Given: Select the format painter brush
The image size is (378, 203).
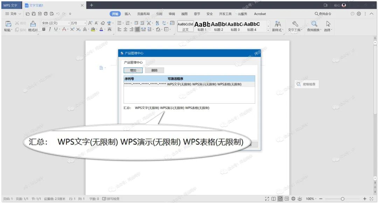Looking at the screenshot, I should (x=33, y=24).
